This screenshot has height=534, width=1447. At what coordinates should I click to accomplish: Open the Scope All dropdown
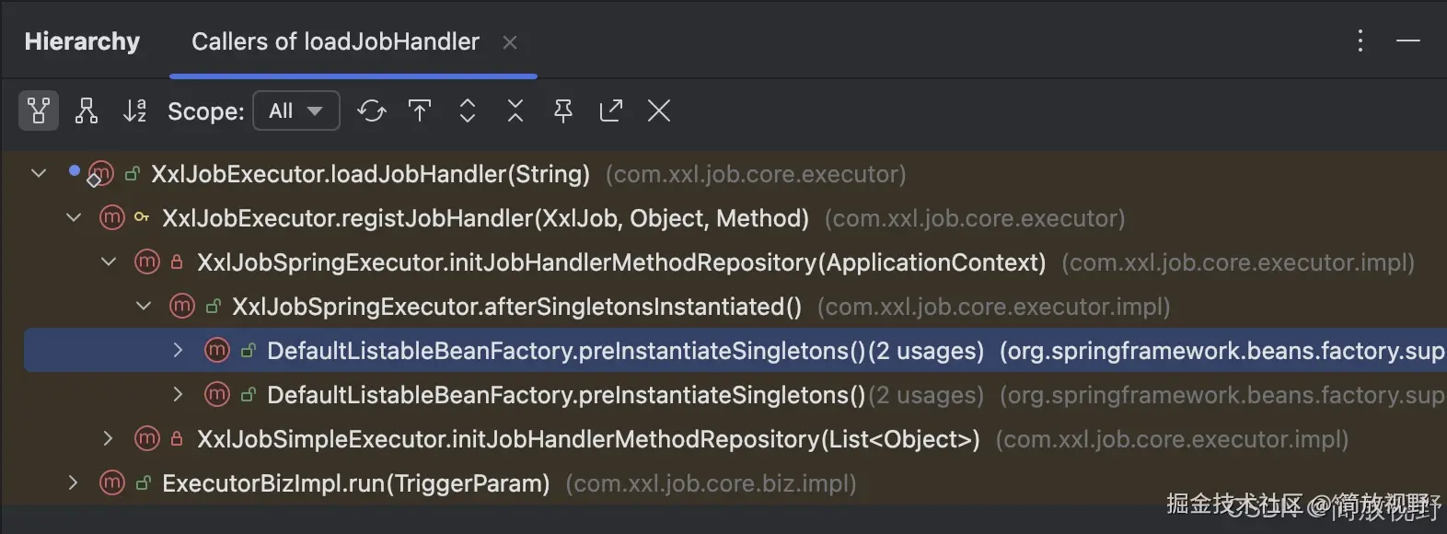pos(296,111)
